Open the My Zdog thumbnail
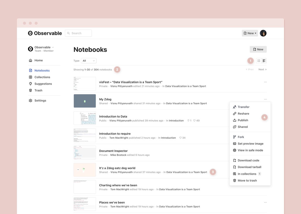The image size is (301, 214). (x=85, y=101)
